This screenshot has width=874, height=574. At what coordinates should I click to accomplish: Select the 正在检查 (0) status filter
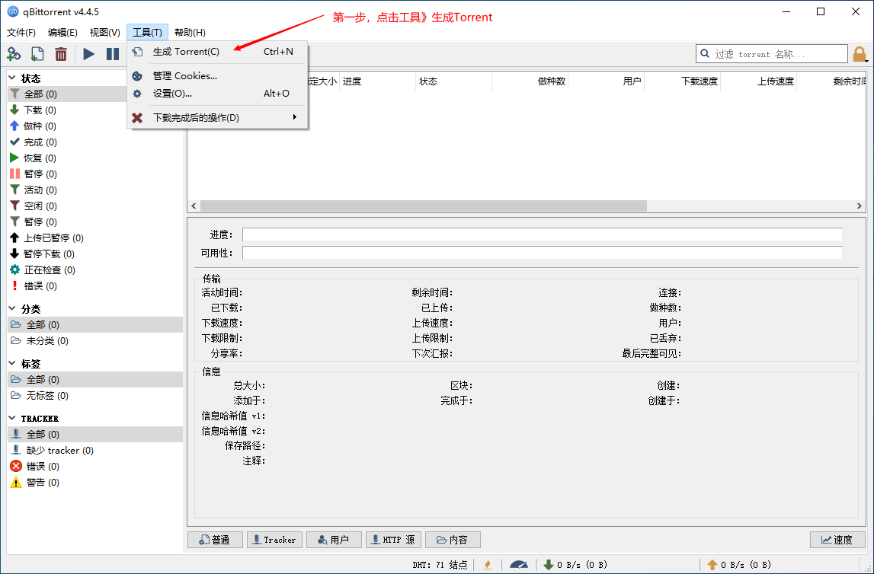click(x=95, y=270)
